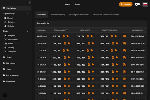Click the catering user button
Screen dimensions: 150x100
125,4
